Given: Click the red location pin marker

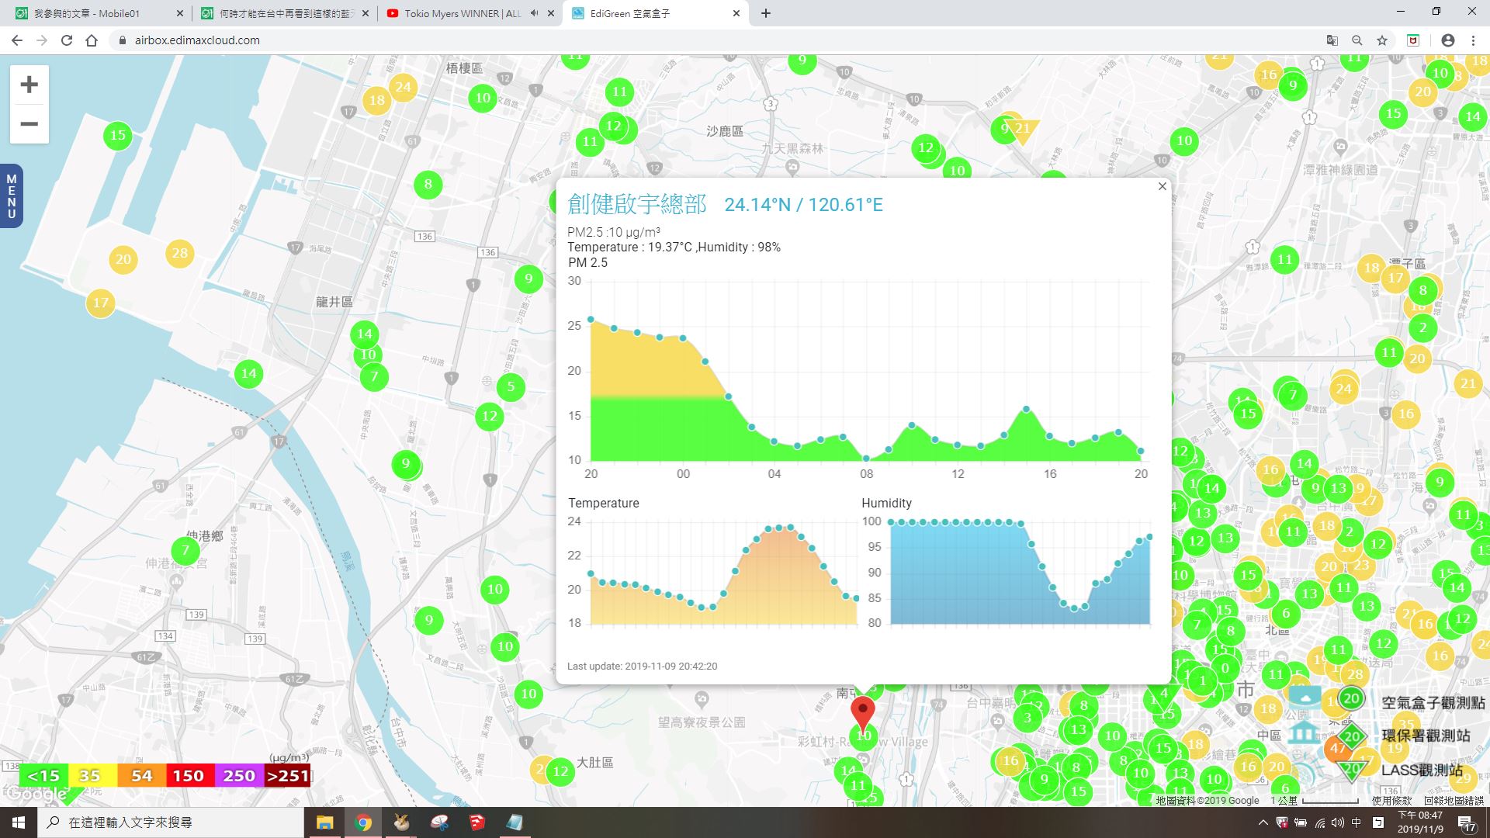Looking at the screenshot, I should (x=862, y=714).
